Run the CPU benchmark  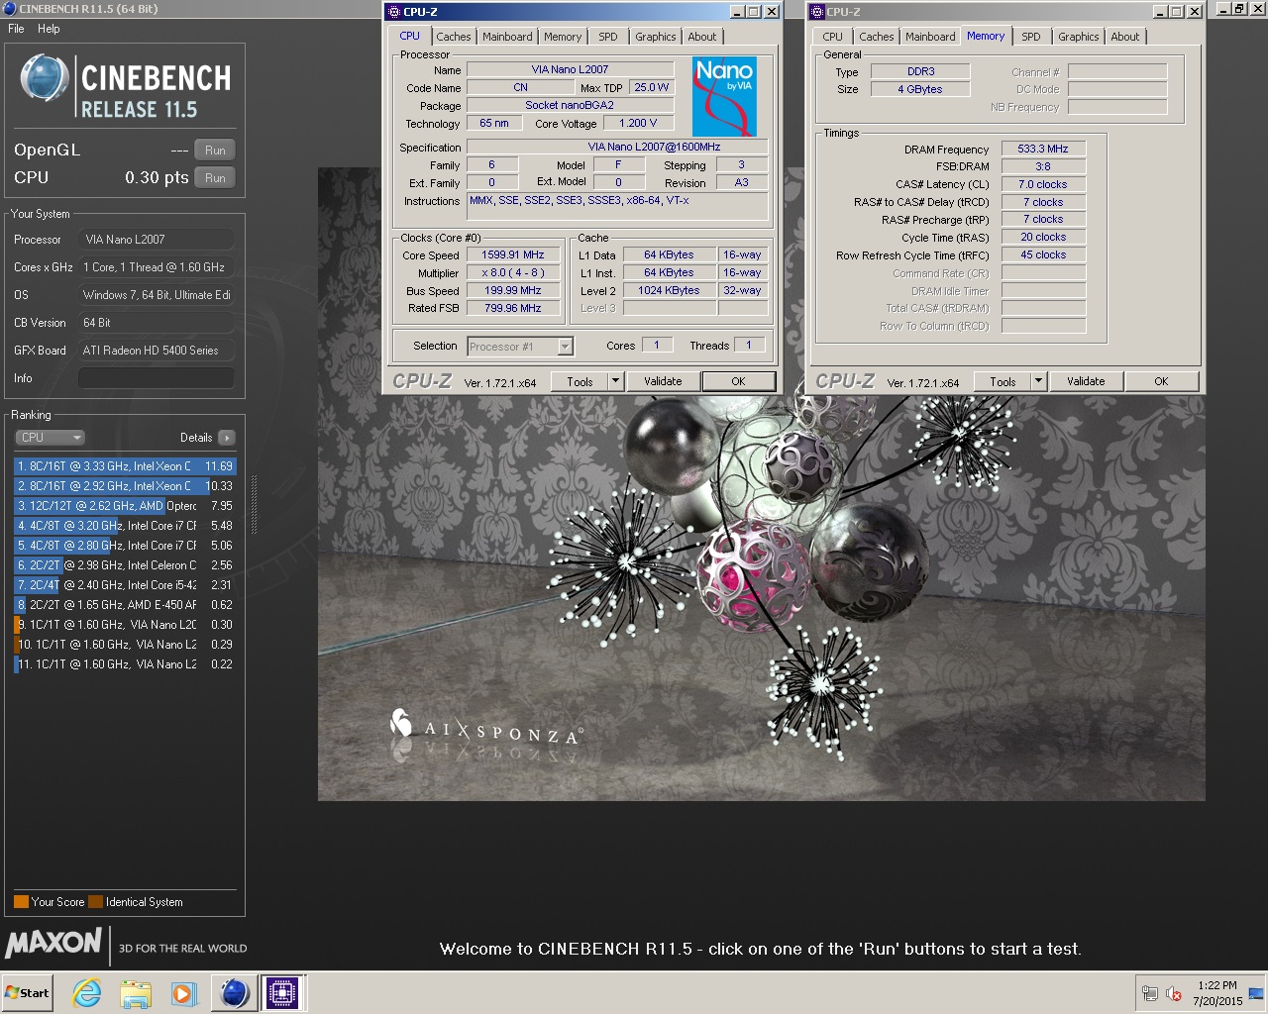[215, 178]
